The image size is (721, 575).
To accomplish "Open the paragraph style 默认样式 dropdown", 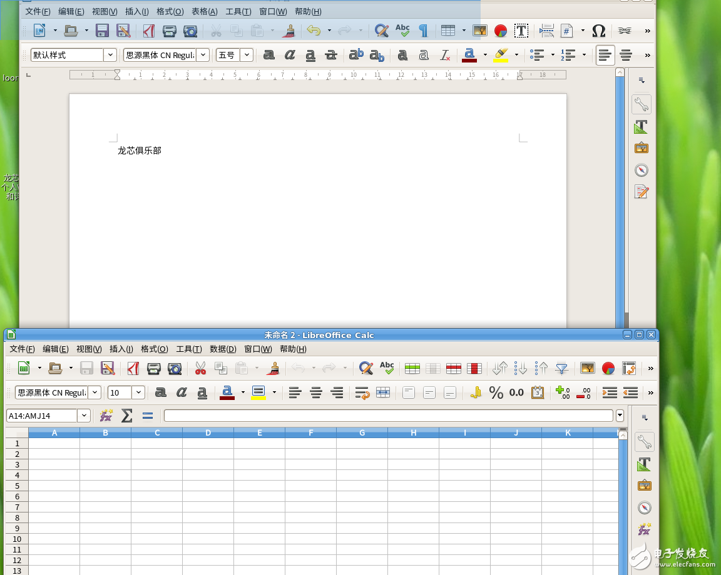I will tap(110, 55).
